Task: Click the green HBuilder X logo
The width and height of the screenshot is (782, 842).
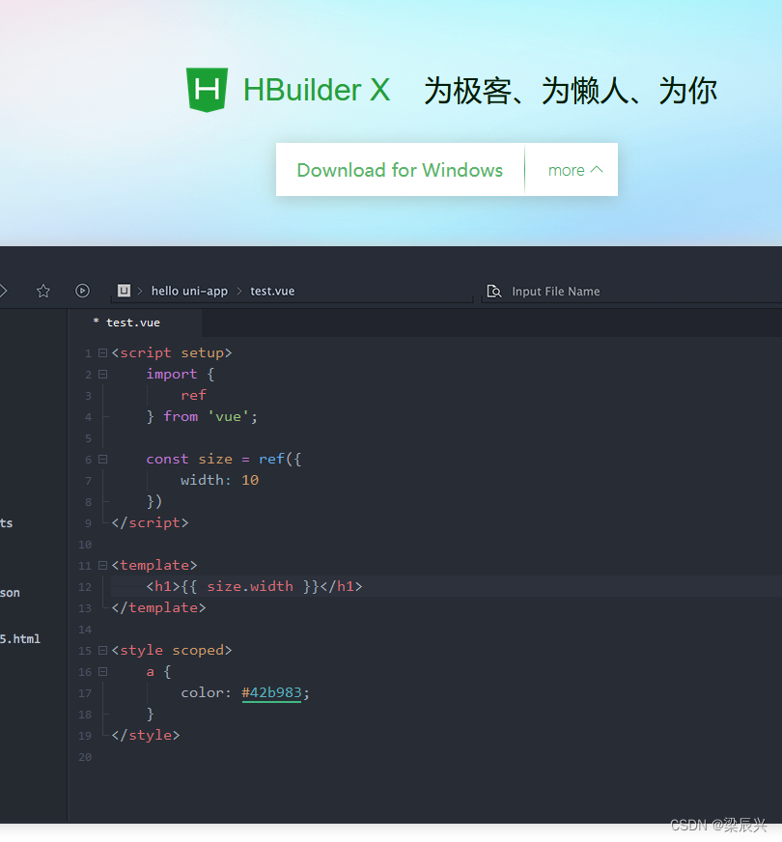Action: point(209,89)
